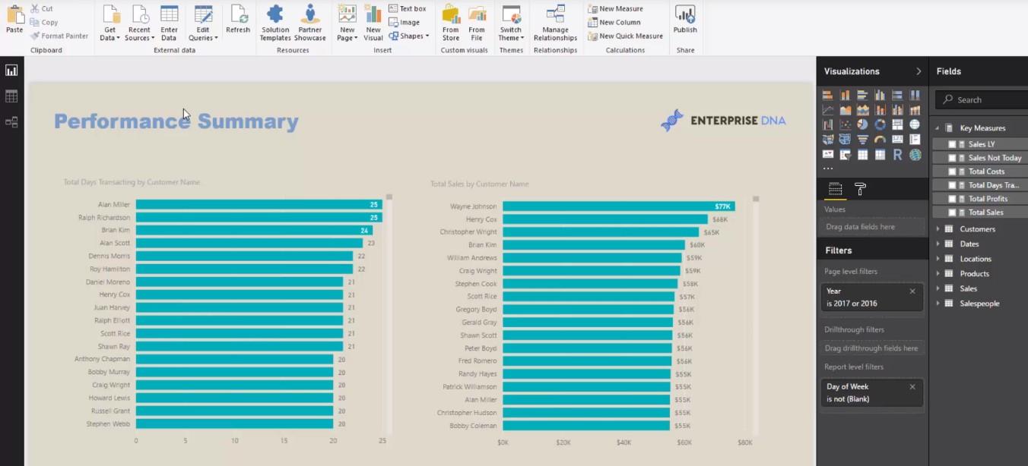Collapse the Visualizations pane chevron
This screenshot has height=466, width=1028.
(x=919, y=71)
